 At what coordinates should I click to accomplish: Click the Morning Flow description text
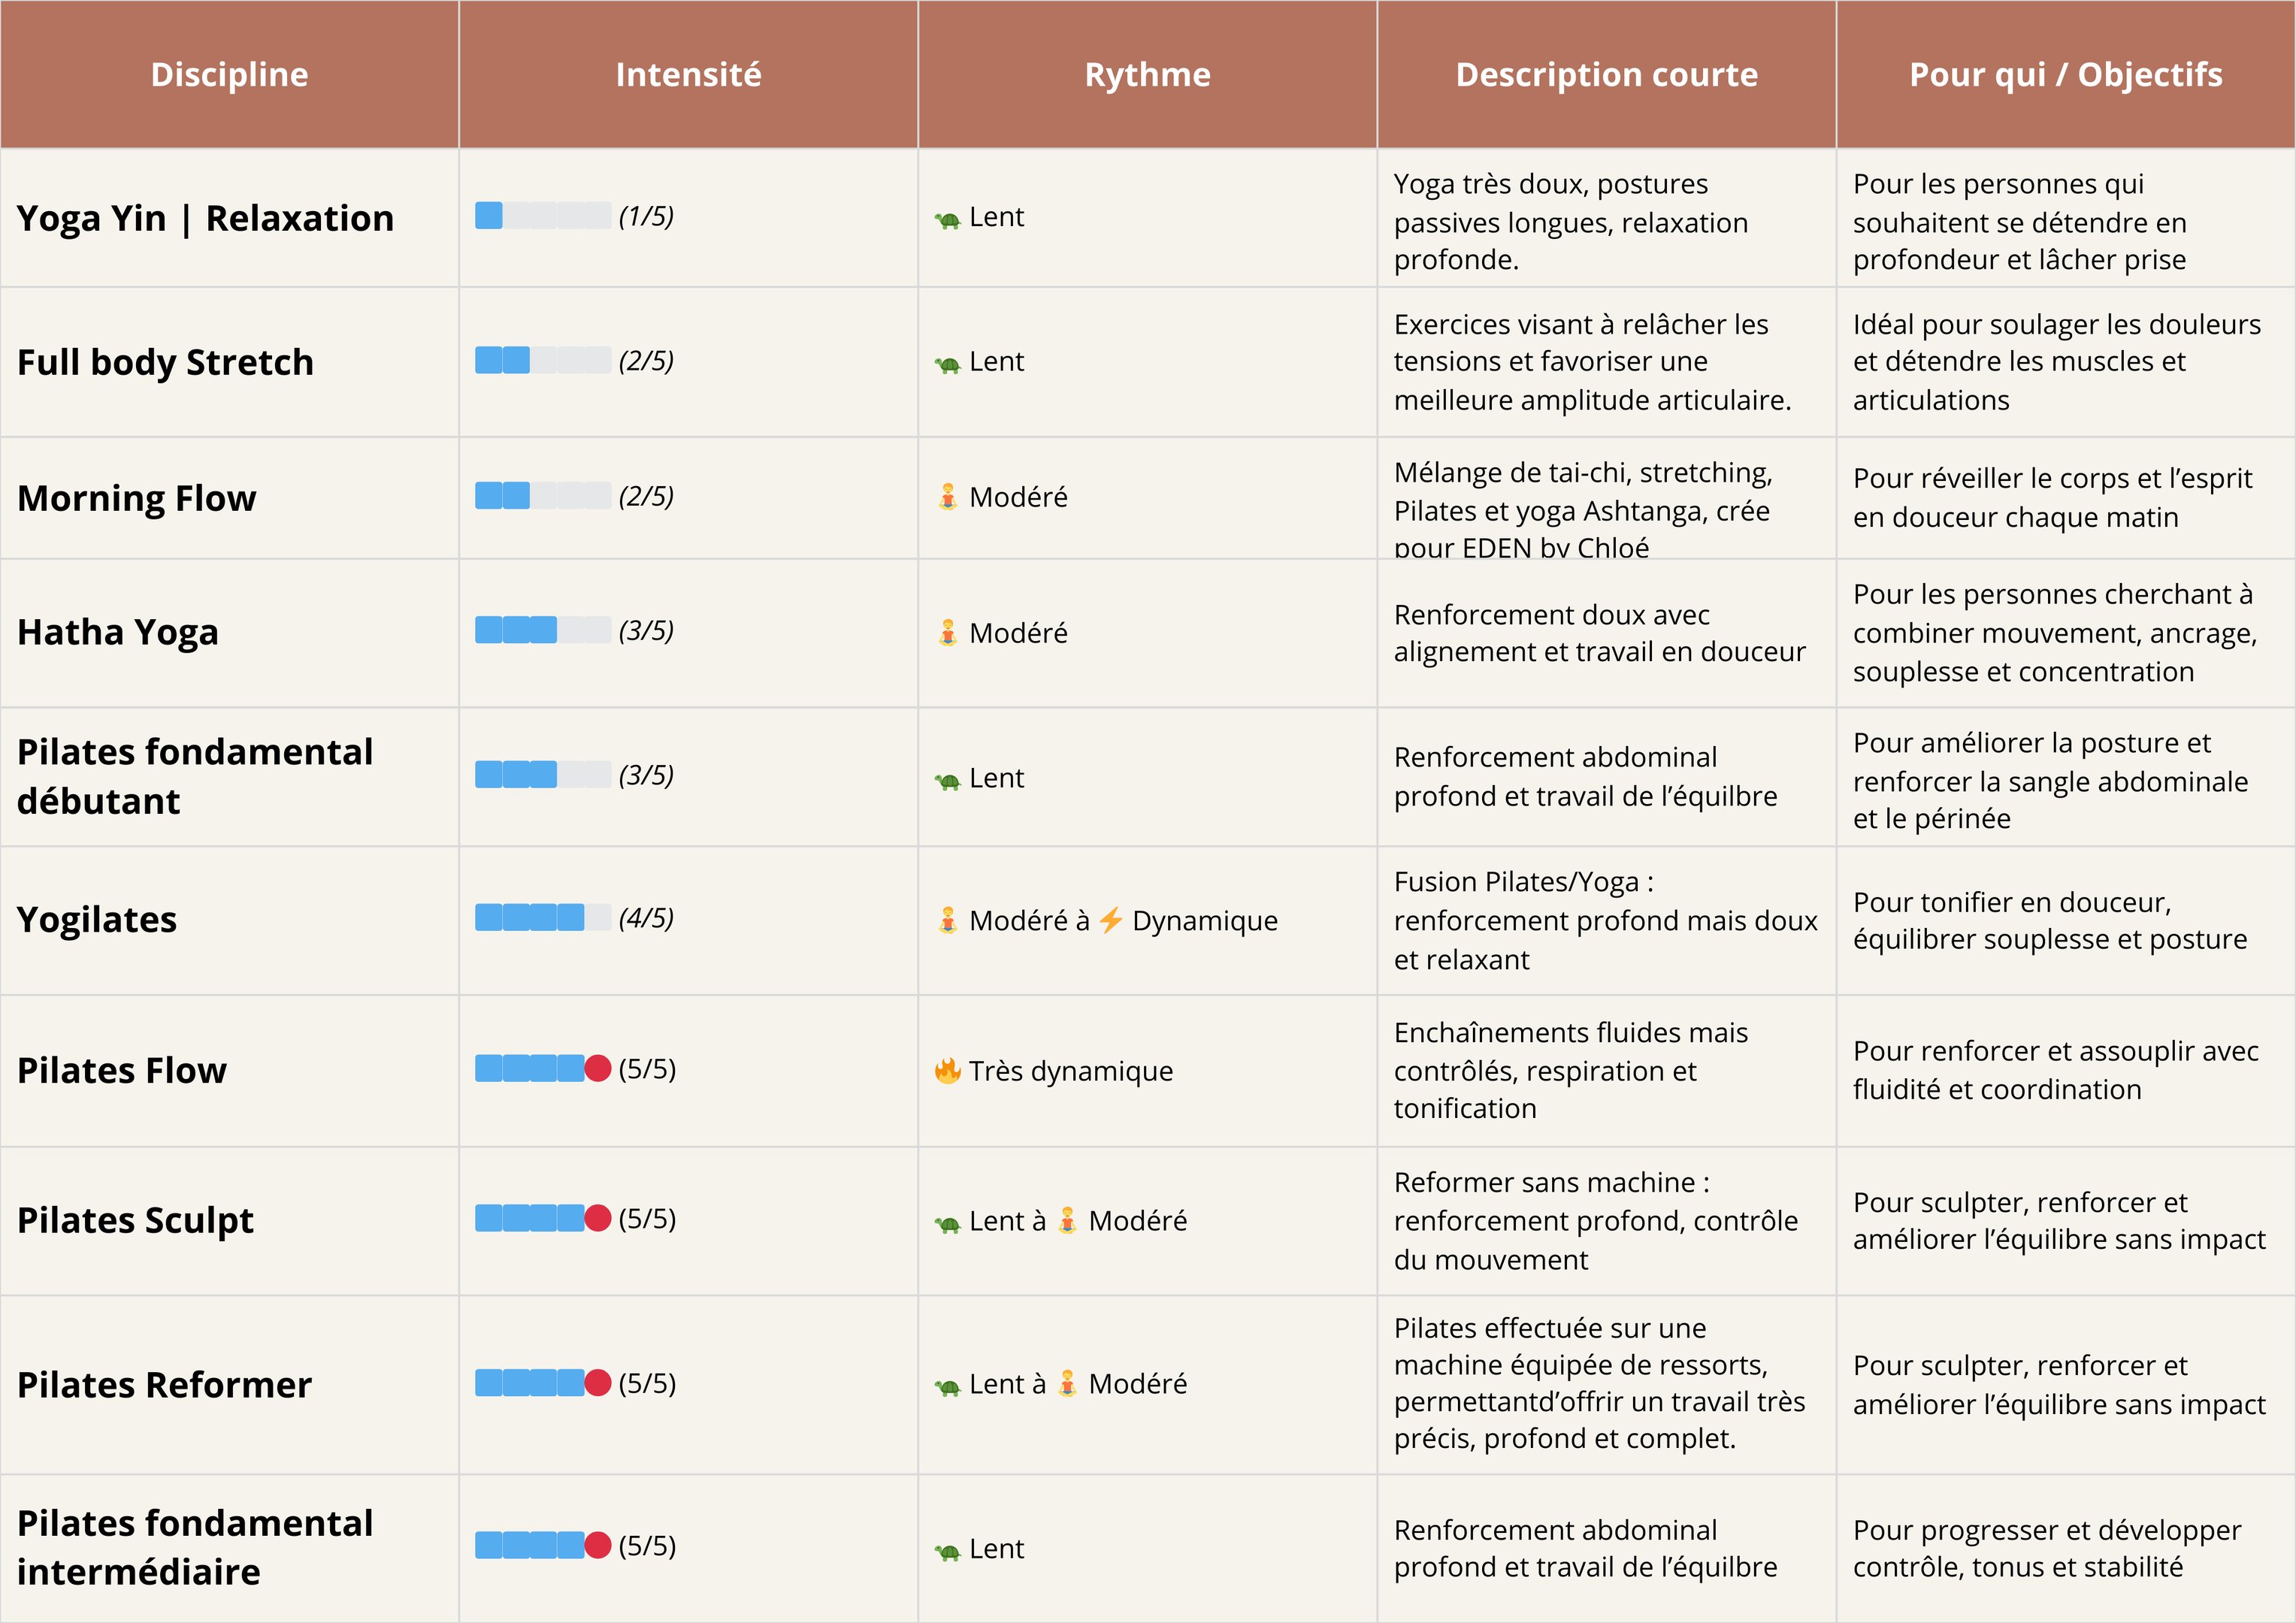click(x=1582, y=510)
